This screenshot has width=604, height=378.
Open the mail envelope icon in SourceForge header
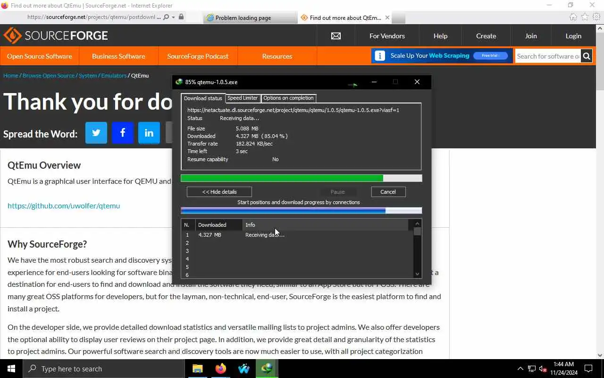(x=336, y=36)
